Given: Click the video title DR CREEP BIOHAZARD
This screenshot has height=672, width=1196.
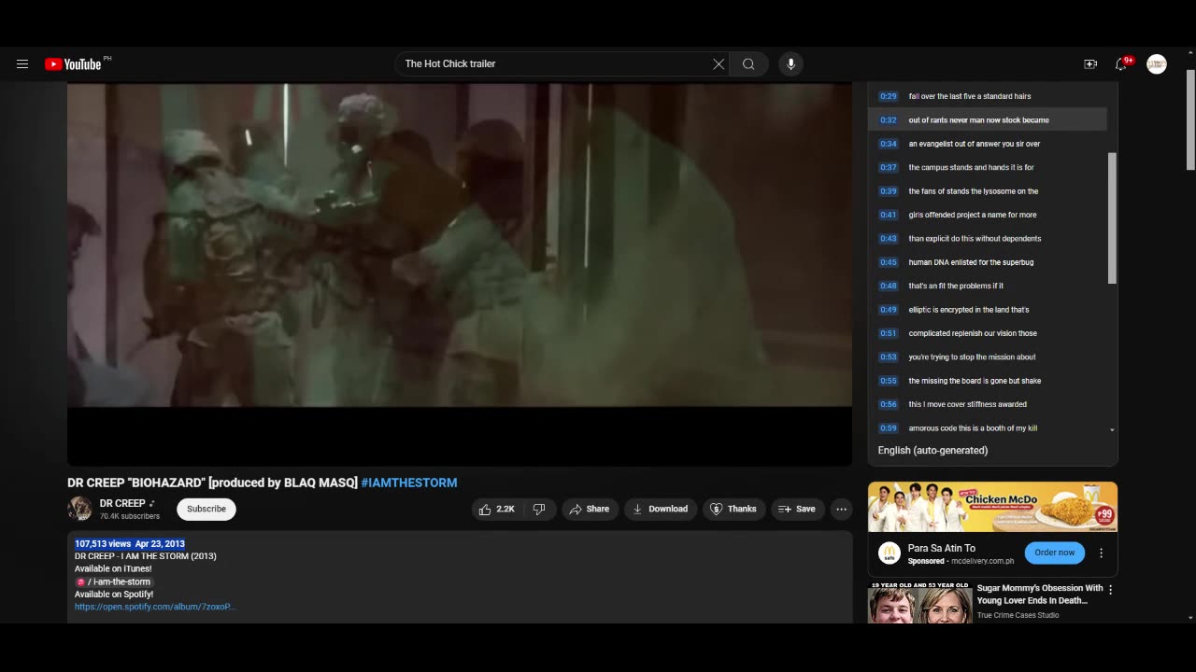Looking at the screenshot, I should 213,483.
